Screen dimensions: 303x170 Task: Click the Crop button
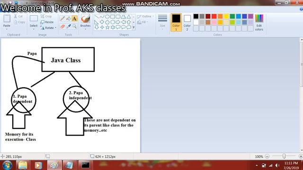46,17
